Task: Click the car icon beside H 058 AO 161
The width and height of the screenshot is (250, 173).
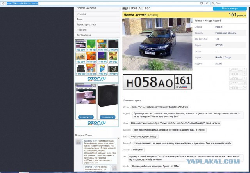Action: (x=124, y=9)
